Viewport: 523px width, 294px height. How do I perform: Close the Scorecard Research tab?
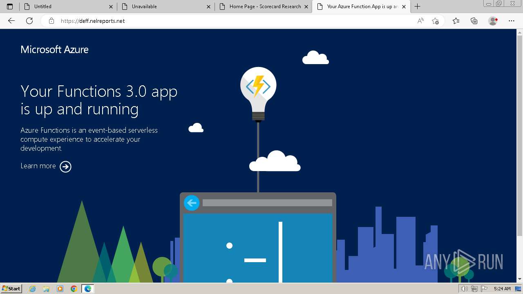click(x=306, y=7)
